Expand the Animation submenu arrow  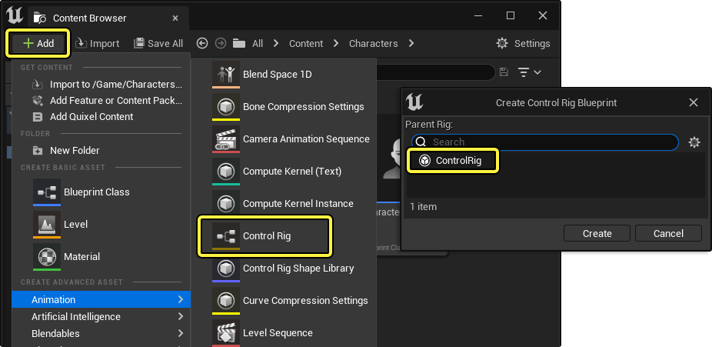pos(181,300)
